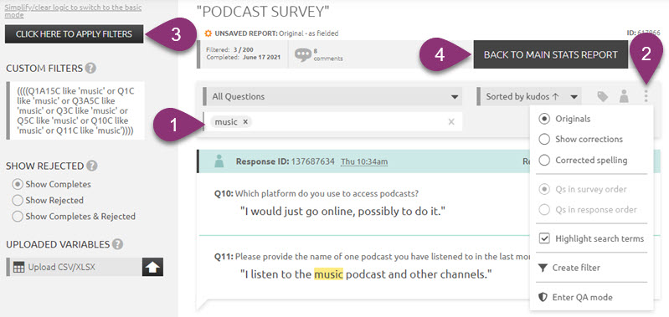This screenshot has width=669, height=317.
Task: Click the tag icon beside the sort dropdown
Action: (x=602, y=97)
